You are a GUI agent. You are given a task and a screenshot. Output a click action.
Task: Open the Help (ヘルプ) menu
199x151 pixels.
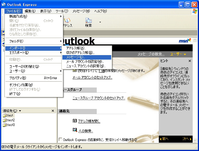click(100, 11)
